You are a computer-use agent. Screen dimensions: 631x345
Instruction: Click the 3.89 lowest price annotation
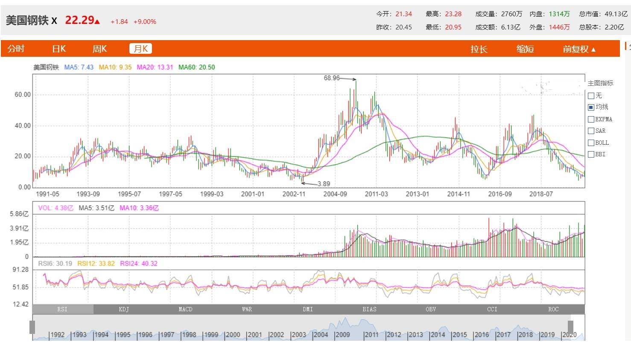pos(324,184)
